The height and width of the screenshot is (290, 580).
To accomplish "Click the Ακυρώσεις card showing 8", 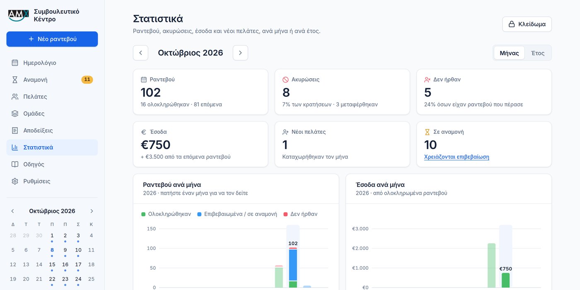I will 342,92.
